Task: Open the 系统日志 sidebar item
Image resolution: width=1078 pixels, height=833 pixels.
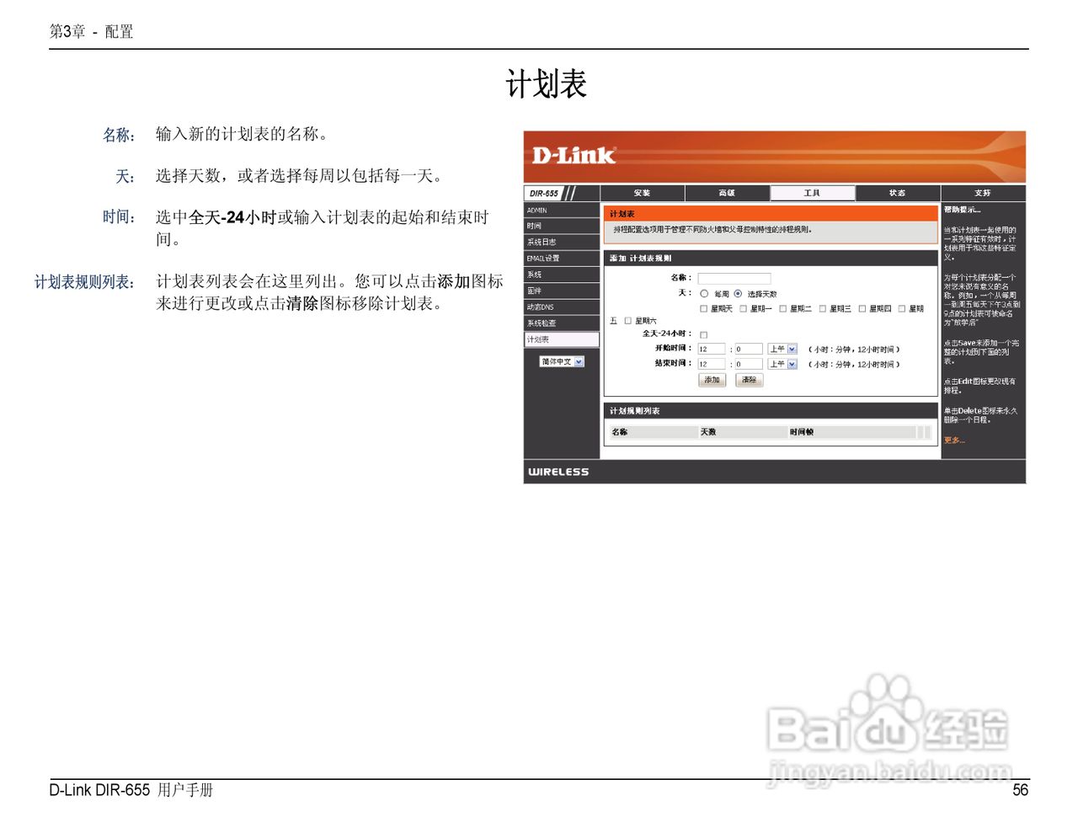Action: pos(562,243)
